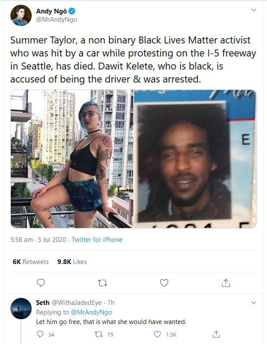Retweet Seth's reply showing 79 retweets

tap(99, 334)
